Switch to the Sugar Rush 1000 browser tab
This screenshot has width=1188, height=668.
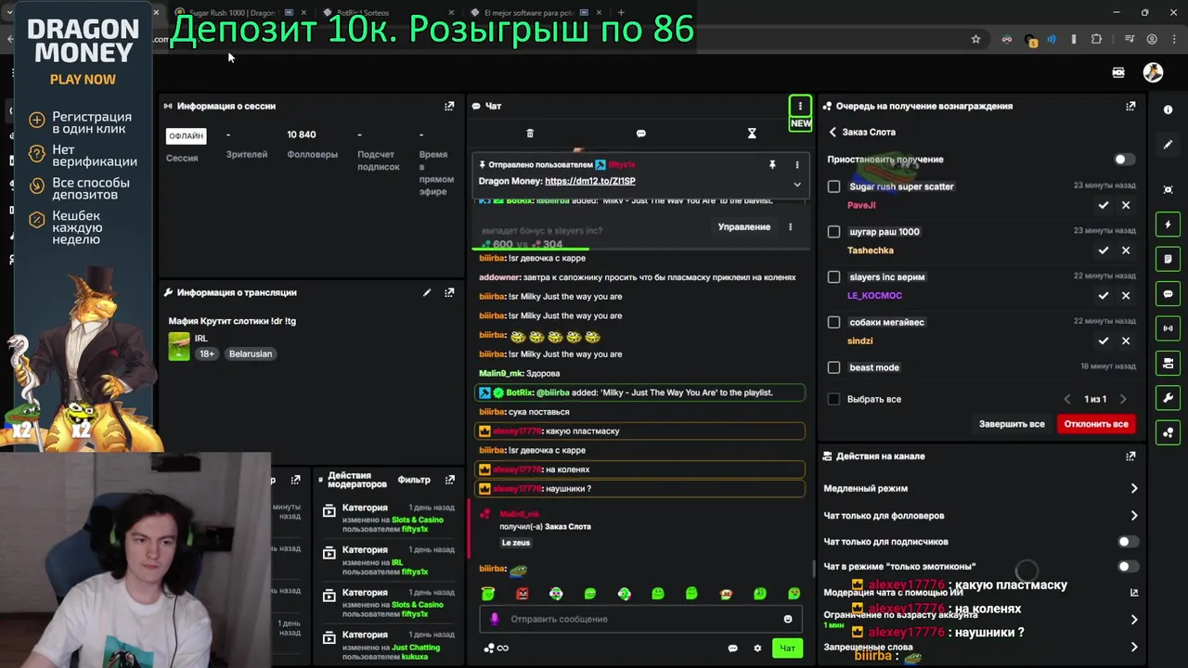point(234,13)
